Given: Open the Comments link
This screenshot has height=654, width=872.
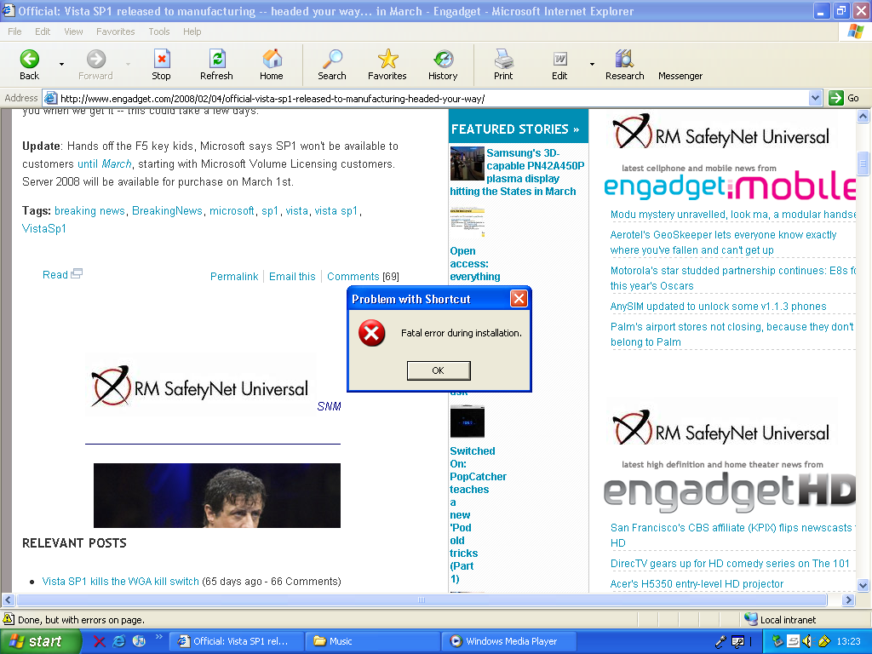Looking at the screenshot, I should (353, 277).
